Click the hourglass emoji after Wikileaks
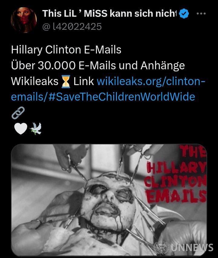Image resolution: width=218 pixels, height=258 pixels. (66, 81)
